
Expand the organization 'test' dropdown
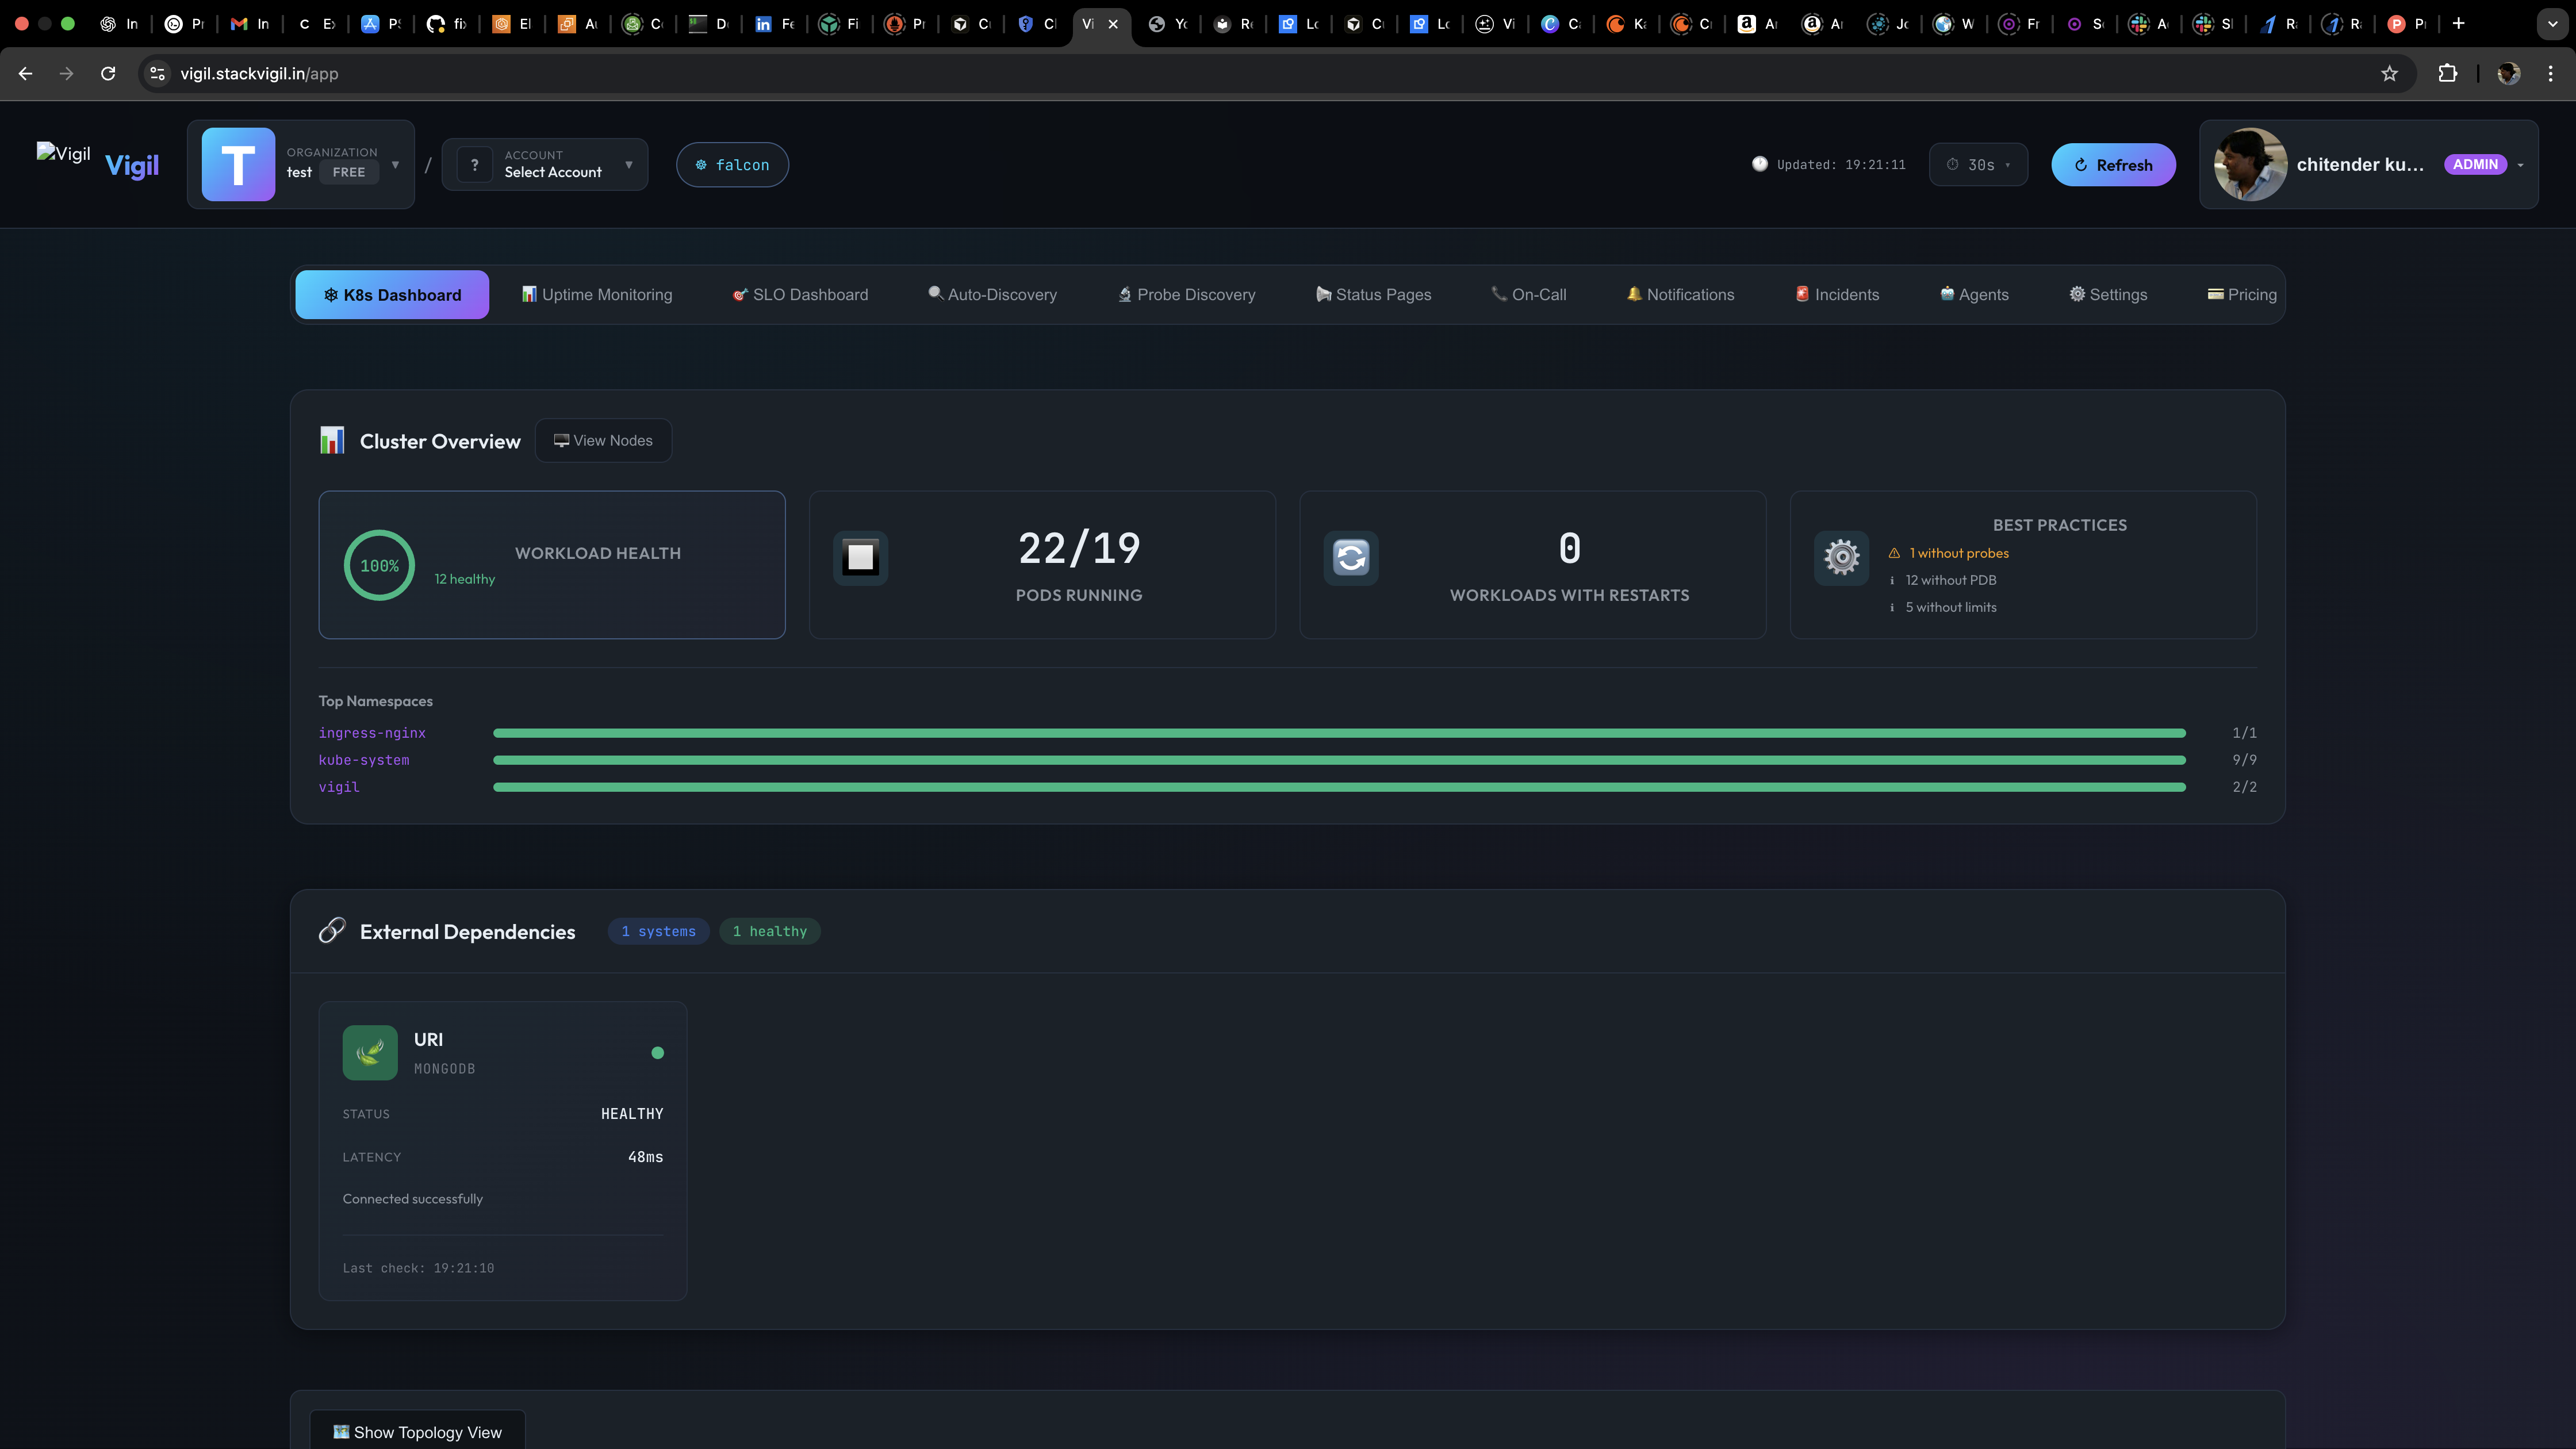tap(394, 164)
